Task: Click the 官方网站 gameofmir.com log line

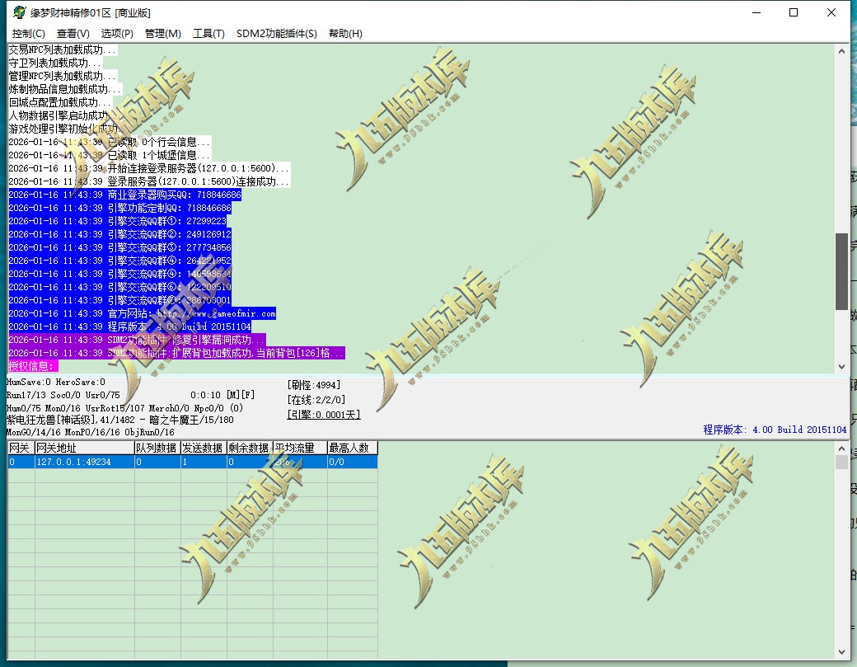Action: point(142,313)
